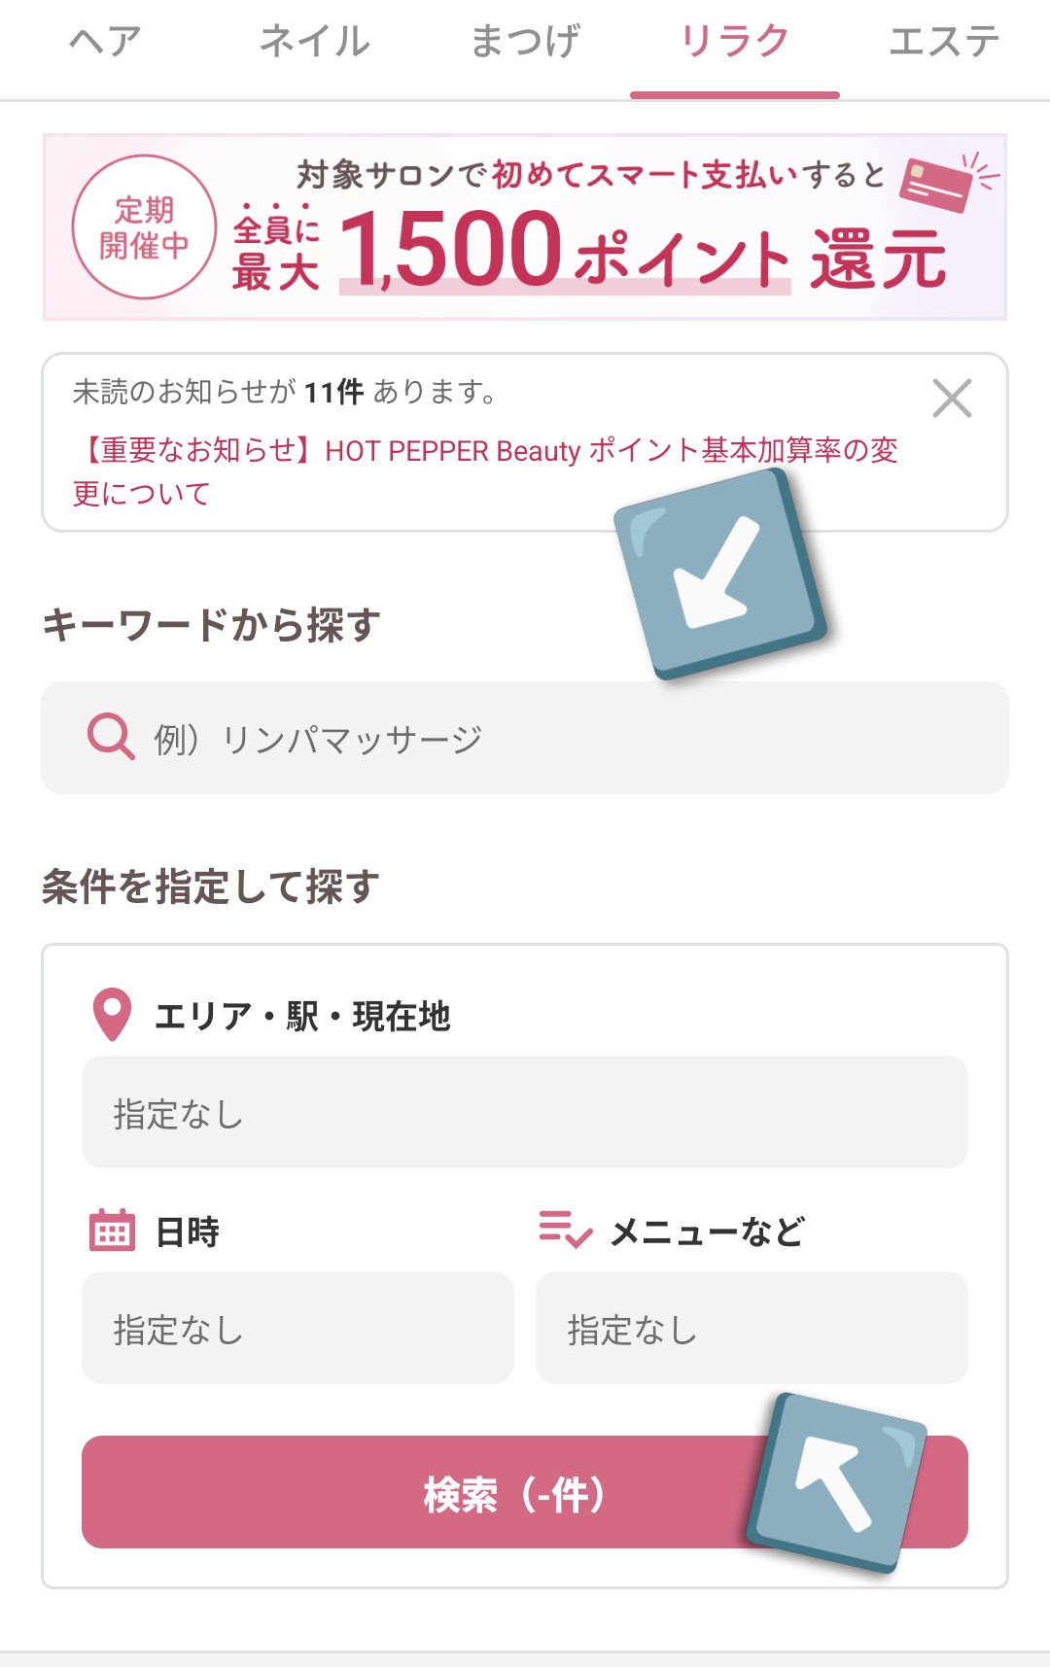Tap the magnifying glass search icon

111,737
